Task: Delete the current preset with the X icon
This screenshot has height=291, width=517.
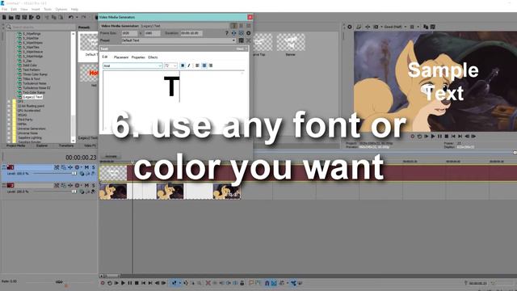Action: click(248, 40)
